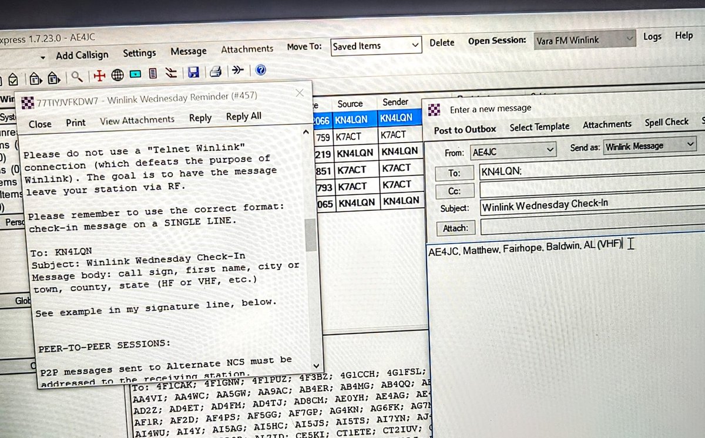The image size is (705, 438).
Task: Open the From AE4JC dropdown
Action: tap(513, 151)
